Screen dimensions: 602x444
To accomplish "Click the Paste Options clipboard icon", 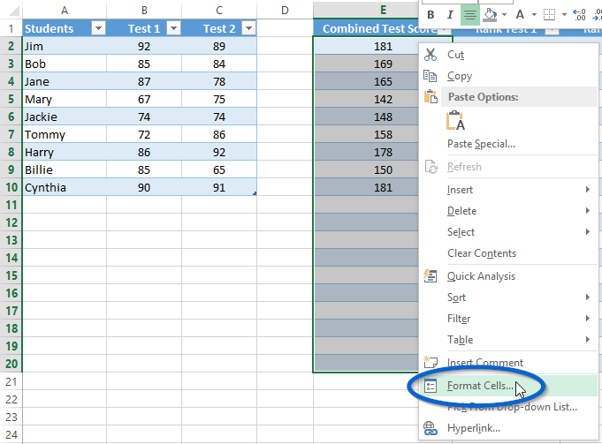I will (x=431, y=96).
